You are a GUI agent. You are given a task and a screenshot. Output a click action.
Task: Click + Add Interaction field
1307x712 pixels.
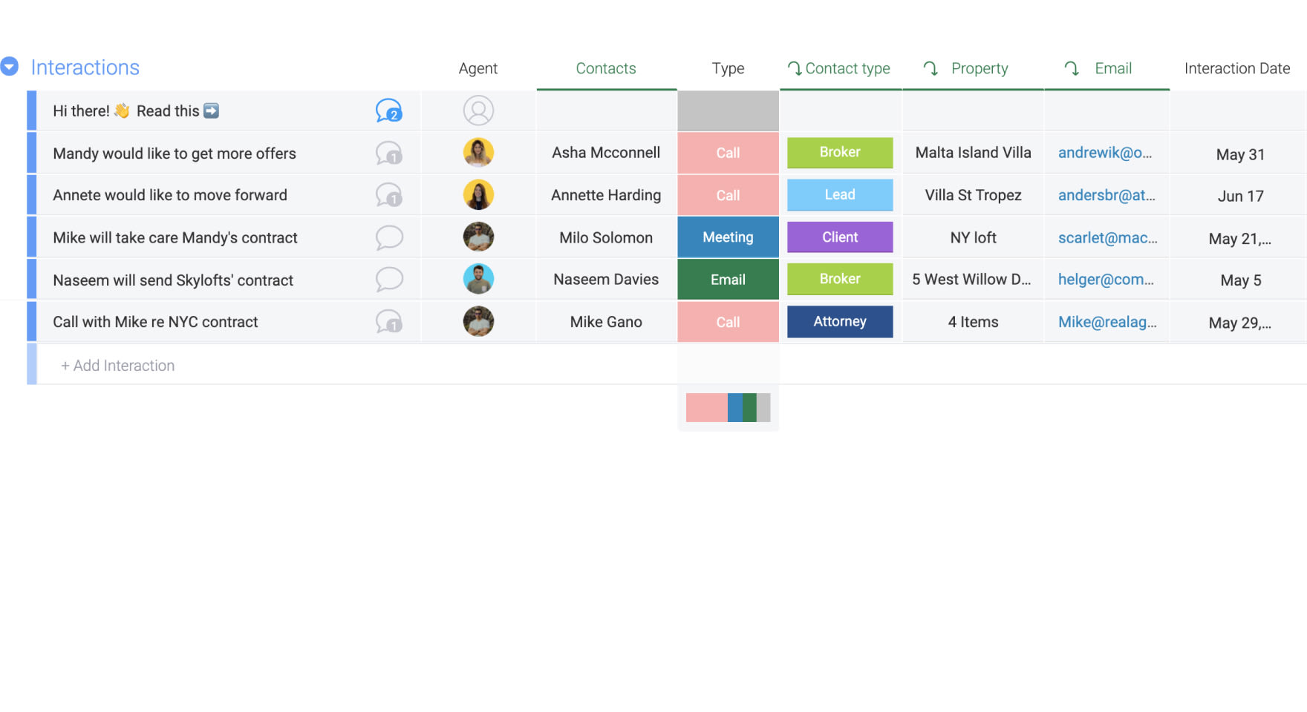[118, 366]
